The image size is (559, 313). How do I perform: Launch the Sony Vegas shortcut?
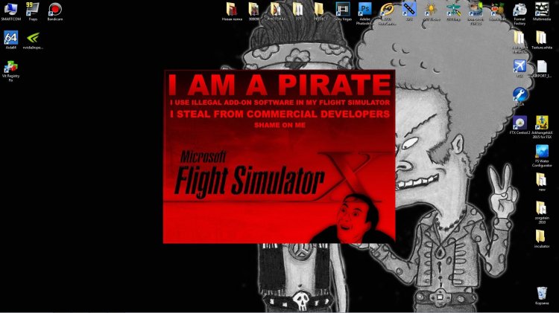click(343, 11)
